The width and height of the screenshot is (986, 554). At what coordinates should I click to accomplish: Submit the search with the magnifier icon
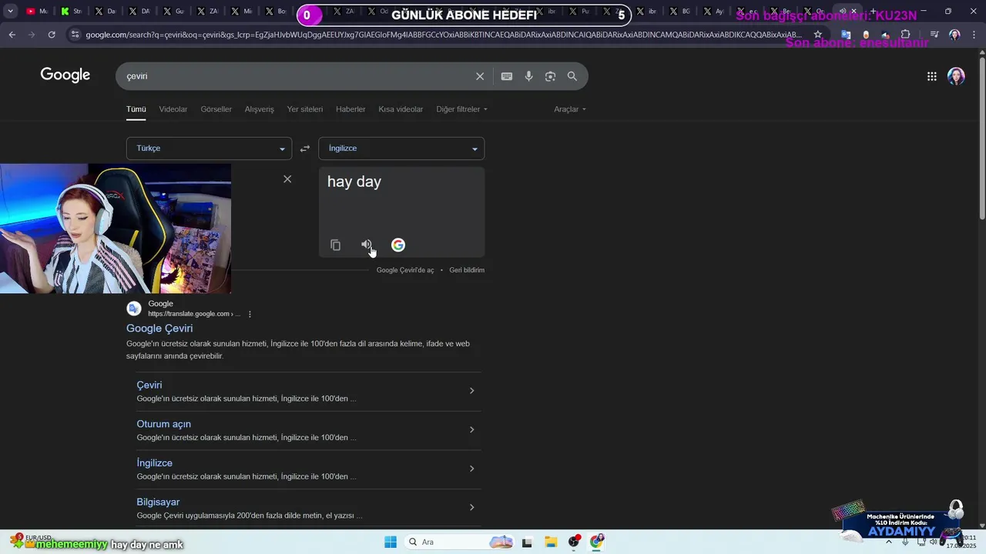point(572,76)
